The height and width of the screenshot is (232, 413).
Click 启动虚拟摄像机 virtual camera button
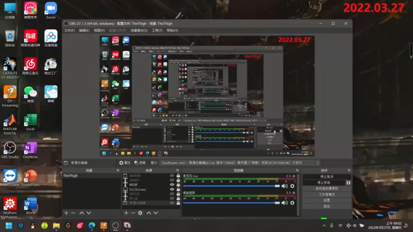pos(327,189)
